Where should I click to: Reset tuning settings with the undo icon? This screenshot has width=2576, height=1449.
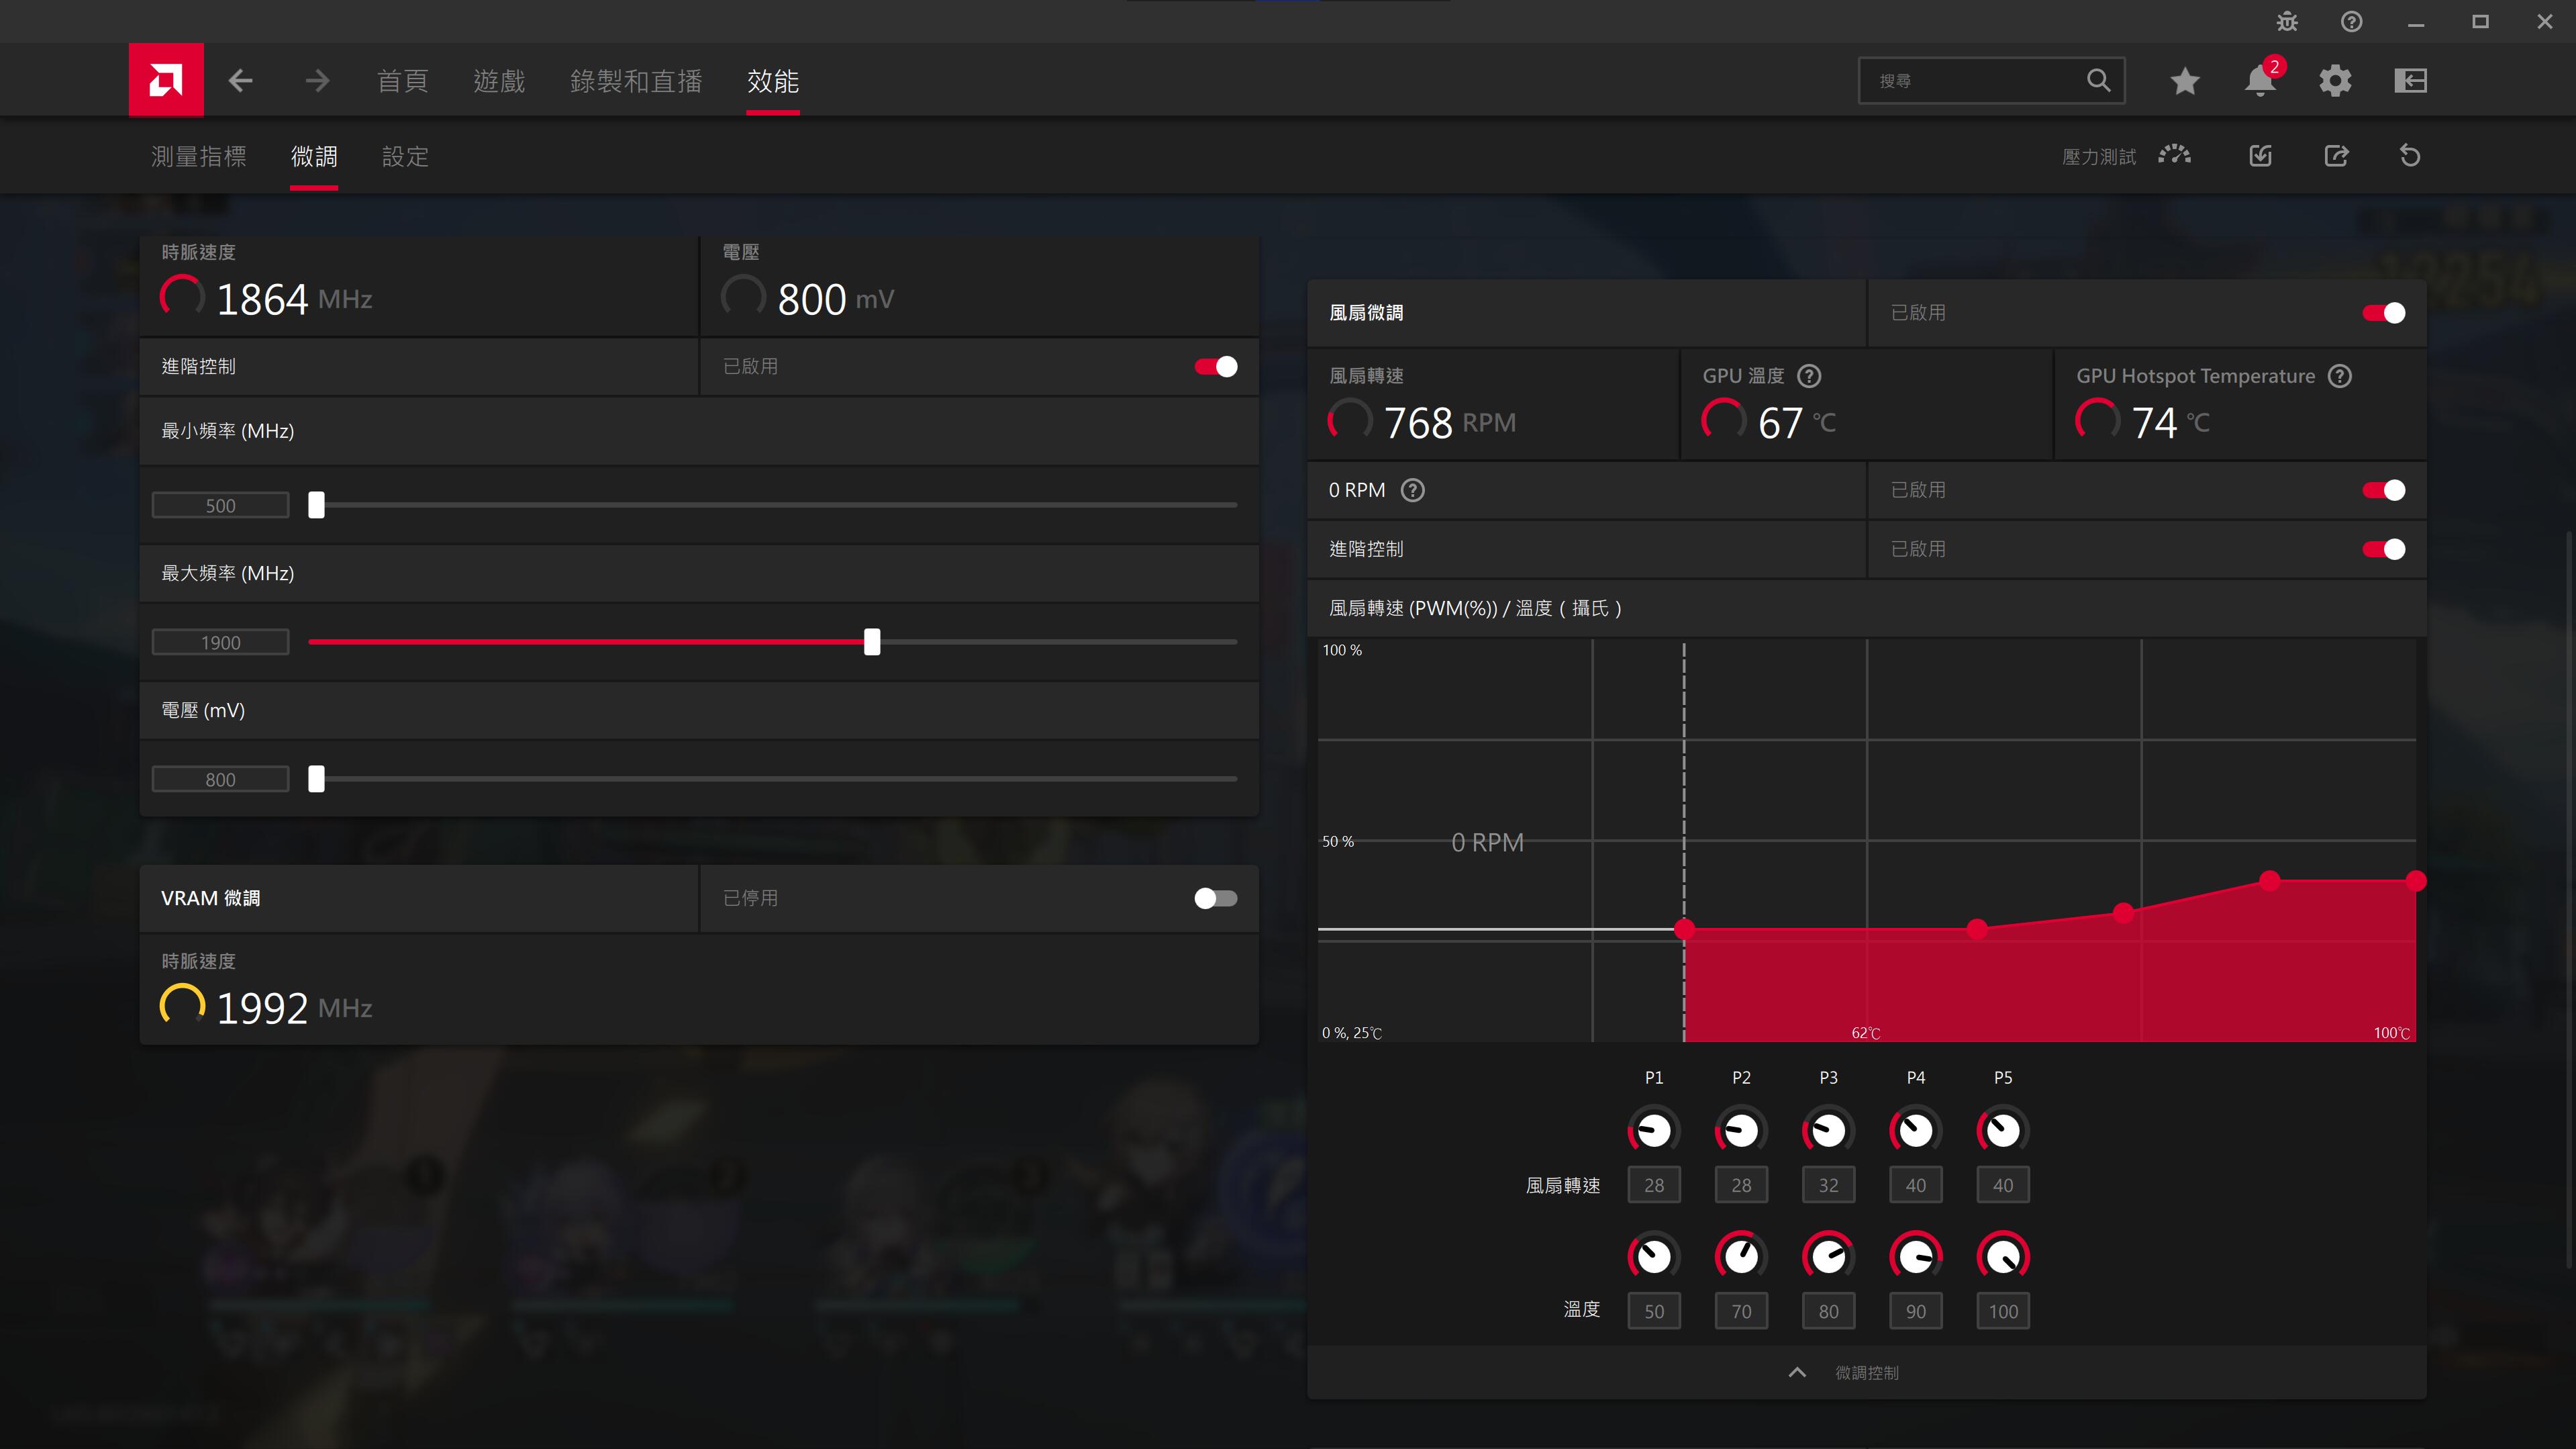tap(2410, 155)
